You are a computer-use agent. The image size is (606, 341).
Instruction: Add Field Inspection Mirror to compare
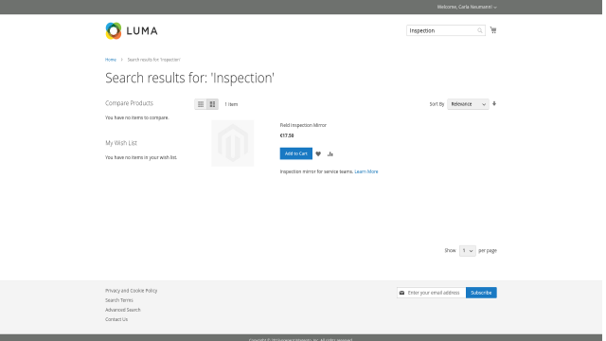pyautogui.click(x=330, y=153)
